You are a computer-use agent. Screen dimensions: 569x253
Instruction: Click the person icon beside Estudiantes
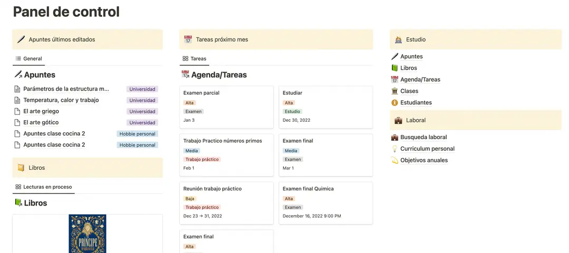click(395, 103)
